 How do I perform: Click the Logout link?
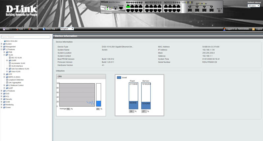[259, 29]
